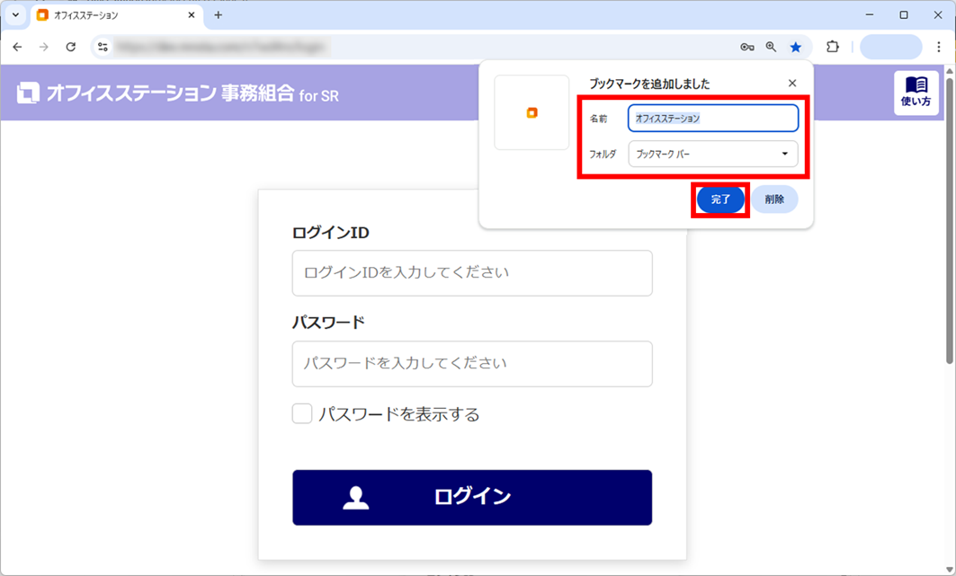This screenshot has height=576, width=956.
Task: Open Chrome three-dot menu
Action: point(938,47)
